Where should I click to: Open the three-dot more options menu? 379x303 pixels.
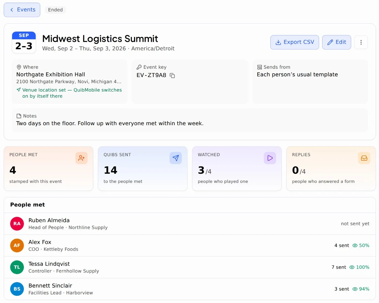tap(361, 42)
